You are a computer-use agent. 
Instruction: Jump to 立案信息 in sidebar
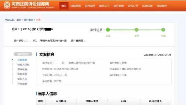22,60
